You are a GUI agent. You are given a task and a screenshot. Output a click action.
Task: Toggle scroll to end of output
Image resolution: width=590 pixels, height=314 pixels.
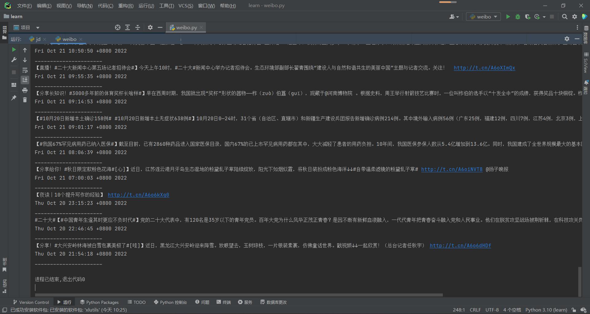25,80
